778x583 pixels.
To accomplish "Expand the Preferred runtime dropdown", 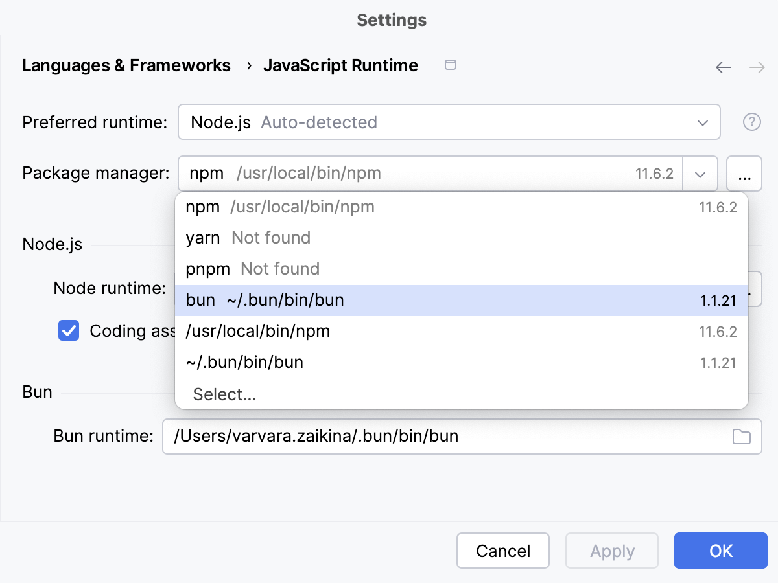I will tap(703, 122).
